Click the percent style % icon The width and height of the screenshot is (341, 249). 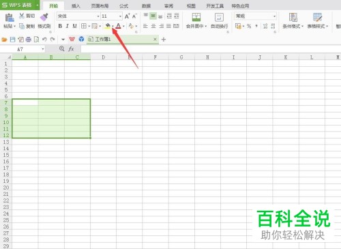249,26
